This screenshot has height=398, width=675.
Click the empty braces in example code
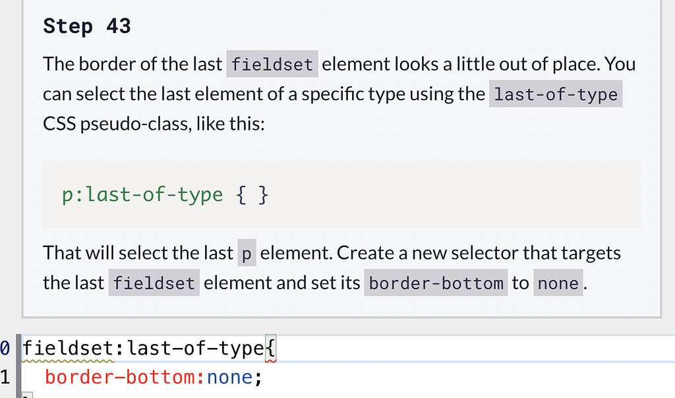click(x=252, y=195)
